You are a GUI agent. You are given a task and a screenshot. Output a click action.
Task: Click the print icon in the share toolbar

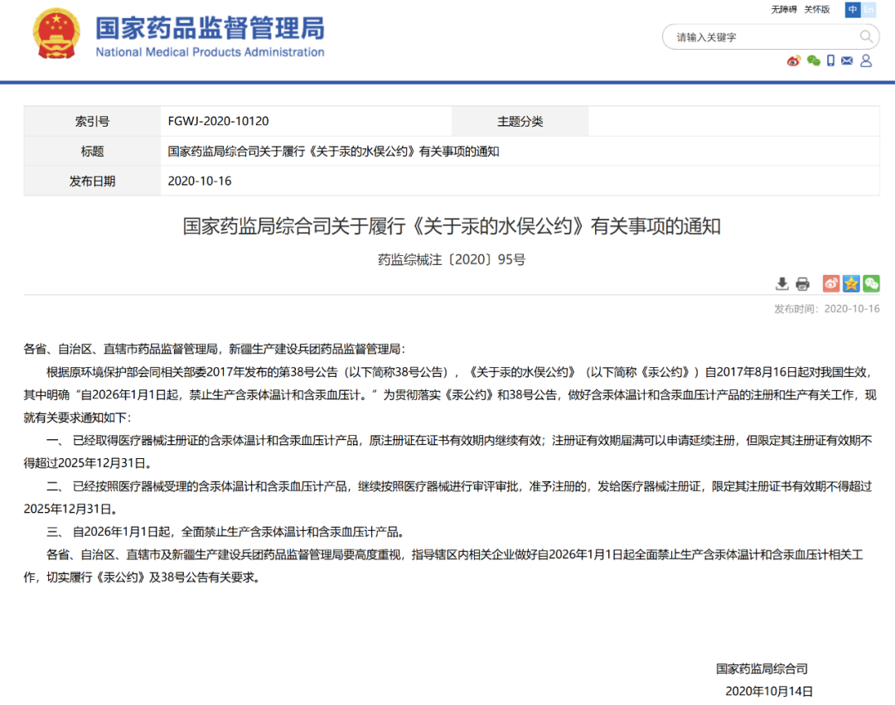[802, 283]
